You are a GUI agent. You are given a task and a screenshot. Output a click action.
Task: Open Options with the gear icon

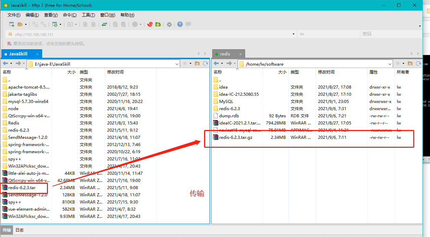pyautogui.click(x=169, y=24)
